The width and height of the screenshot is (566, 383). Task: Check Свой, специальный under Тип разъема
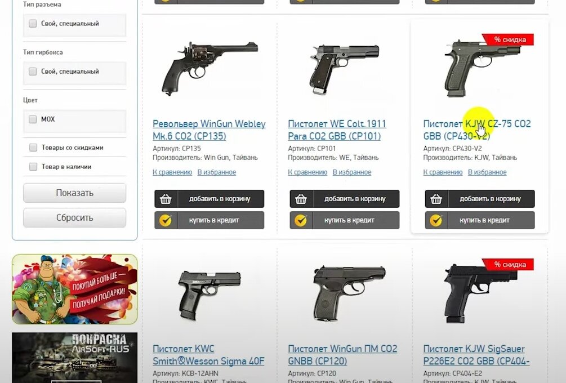coord(33,24)
